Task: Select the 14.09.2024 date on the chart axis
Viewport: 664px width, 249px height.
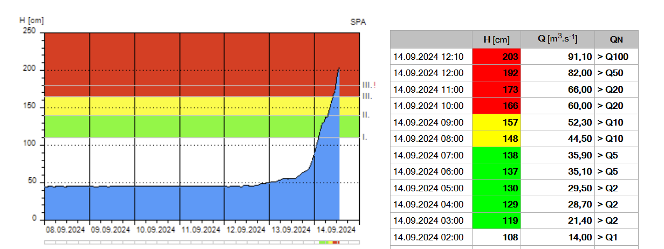Action: tap(337, 229)
